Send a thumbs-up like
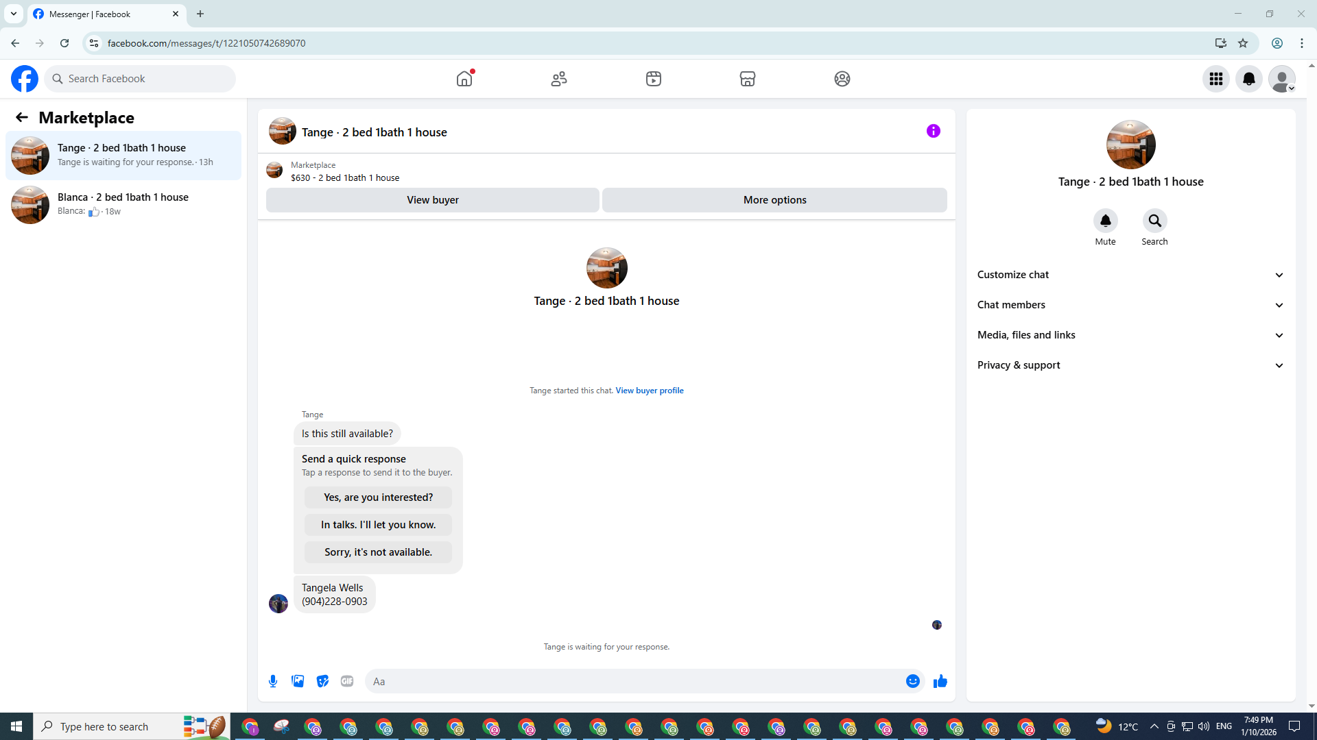The image size is (1317, 740). point(940,681)
